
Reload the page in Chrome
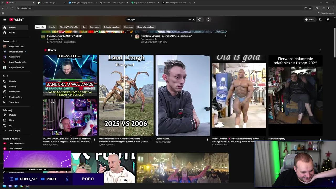12,8
